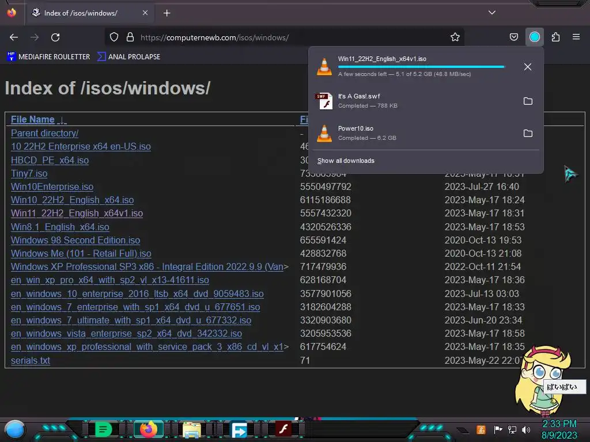The image size is (590, 442).
Task: Click en_windows_xp_professional_with_service_pack_3 link
Action: [x=147, y=347]
